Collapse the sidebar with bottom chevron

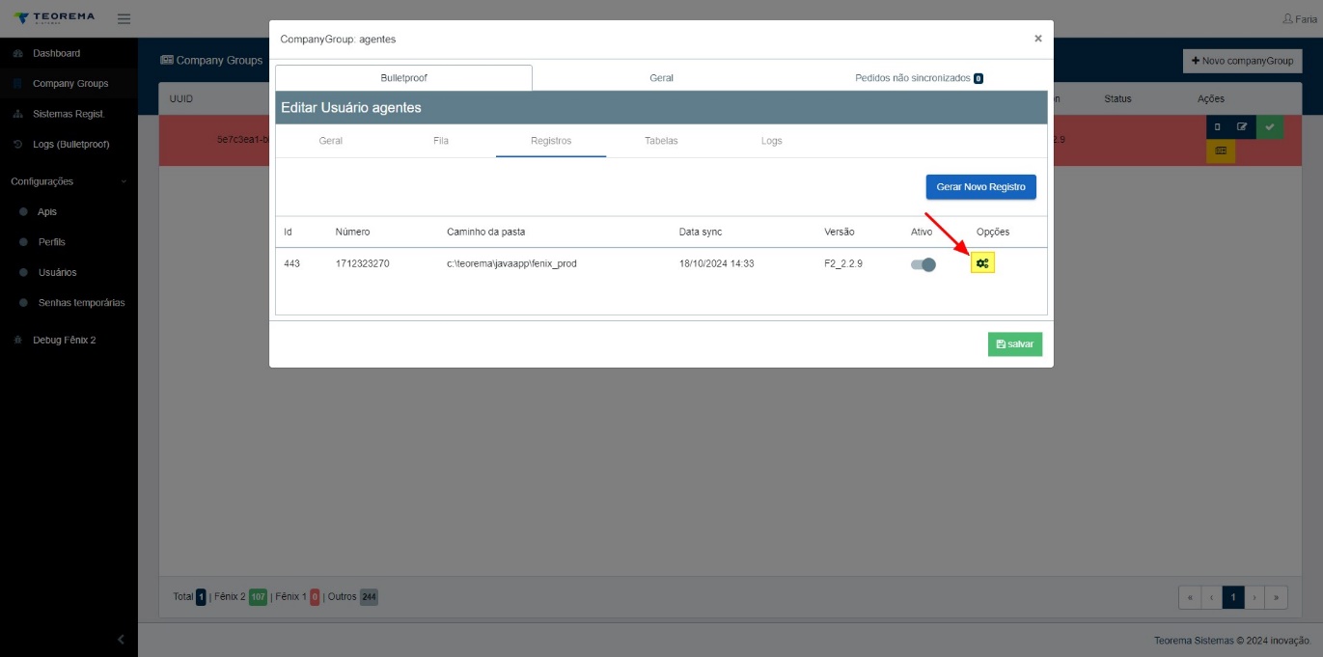coord(121,639)
